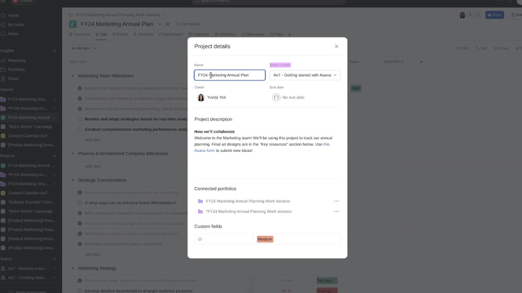Open Goals in sidebar
Image resolution: width=522 pixels, height=293 pixels.
pos(13,79)
